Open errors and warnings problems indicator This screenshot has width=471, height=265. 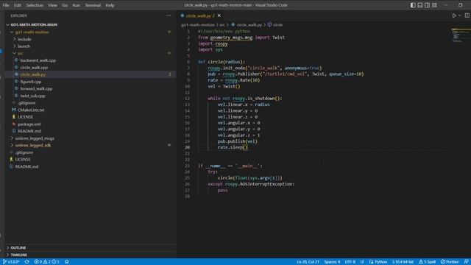46,262
